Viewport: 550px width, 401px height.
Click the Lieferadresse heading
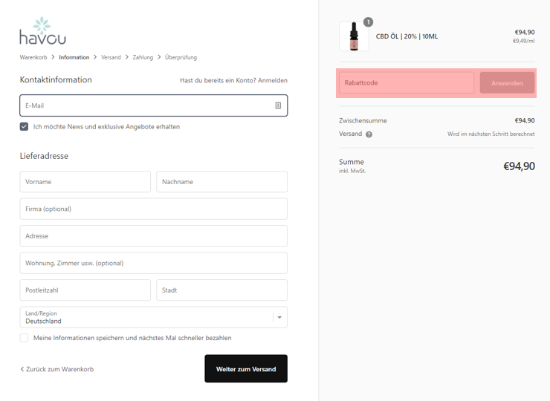click(44, 156)
